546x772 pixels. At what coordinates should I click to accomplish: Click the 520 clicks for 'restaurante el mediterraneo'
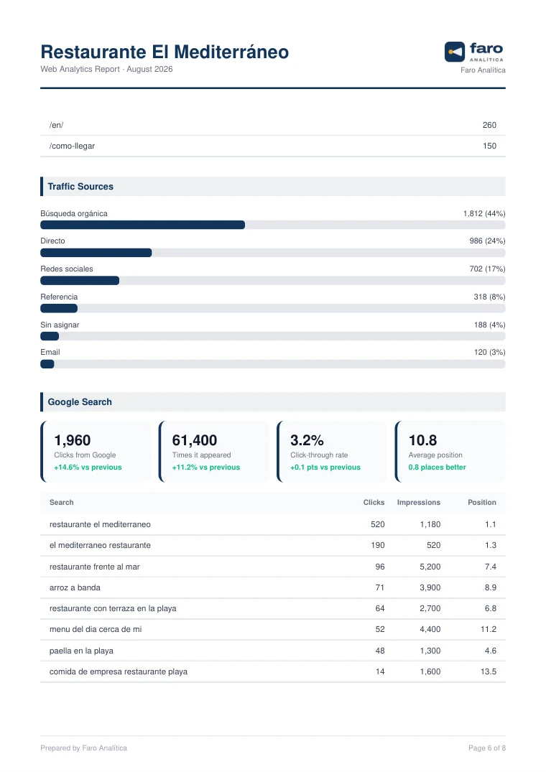coord(378,524)
